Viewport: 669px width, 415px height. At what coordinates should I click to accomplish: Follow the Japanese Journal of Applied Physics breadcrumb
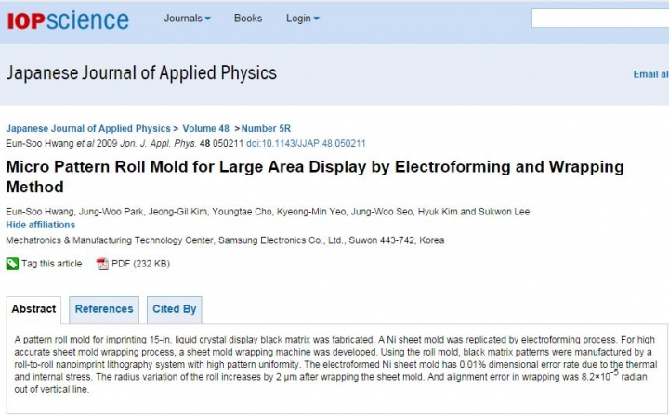click(88, 128)
